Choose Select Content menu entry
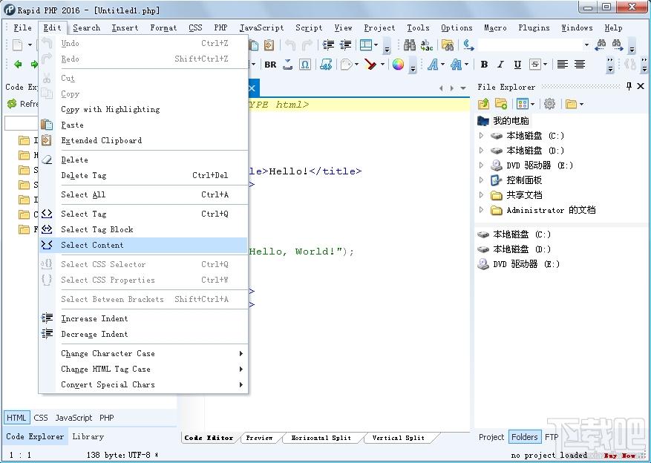Image resolution: width=651 pixels, height=463 pixels. point(143,245)
